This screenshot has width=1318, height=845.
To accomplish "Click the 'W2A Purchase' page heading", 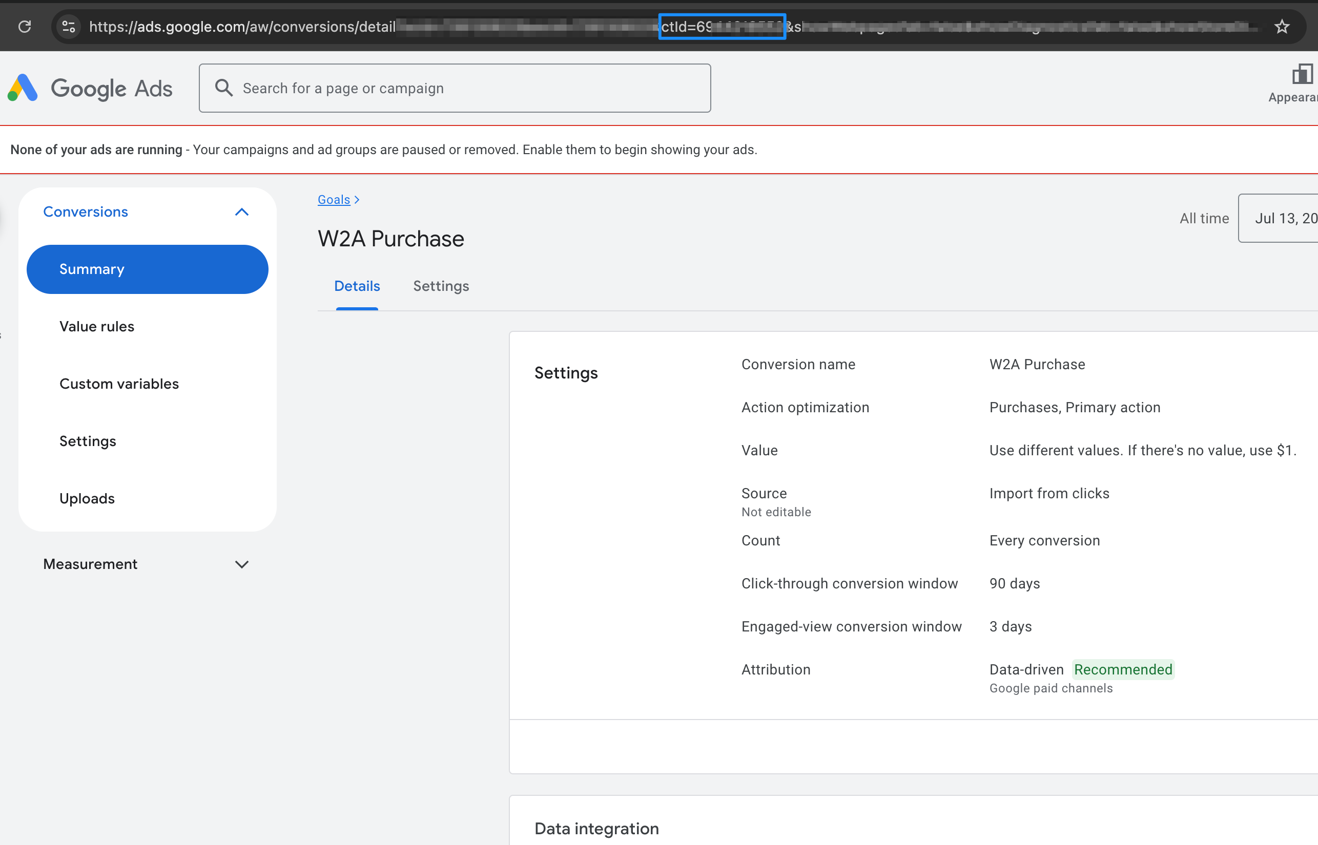I will (391, 239).
